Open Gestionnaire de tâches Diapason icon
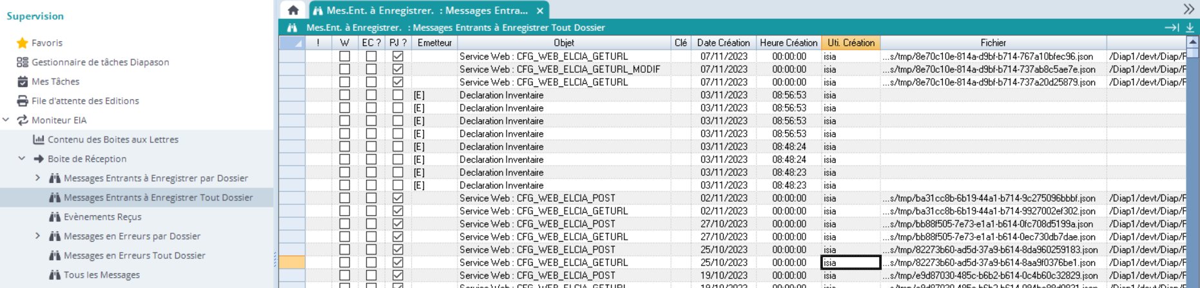This screenshot has width=1200, height=288. 23,62
